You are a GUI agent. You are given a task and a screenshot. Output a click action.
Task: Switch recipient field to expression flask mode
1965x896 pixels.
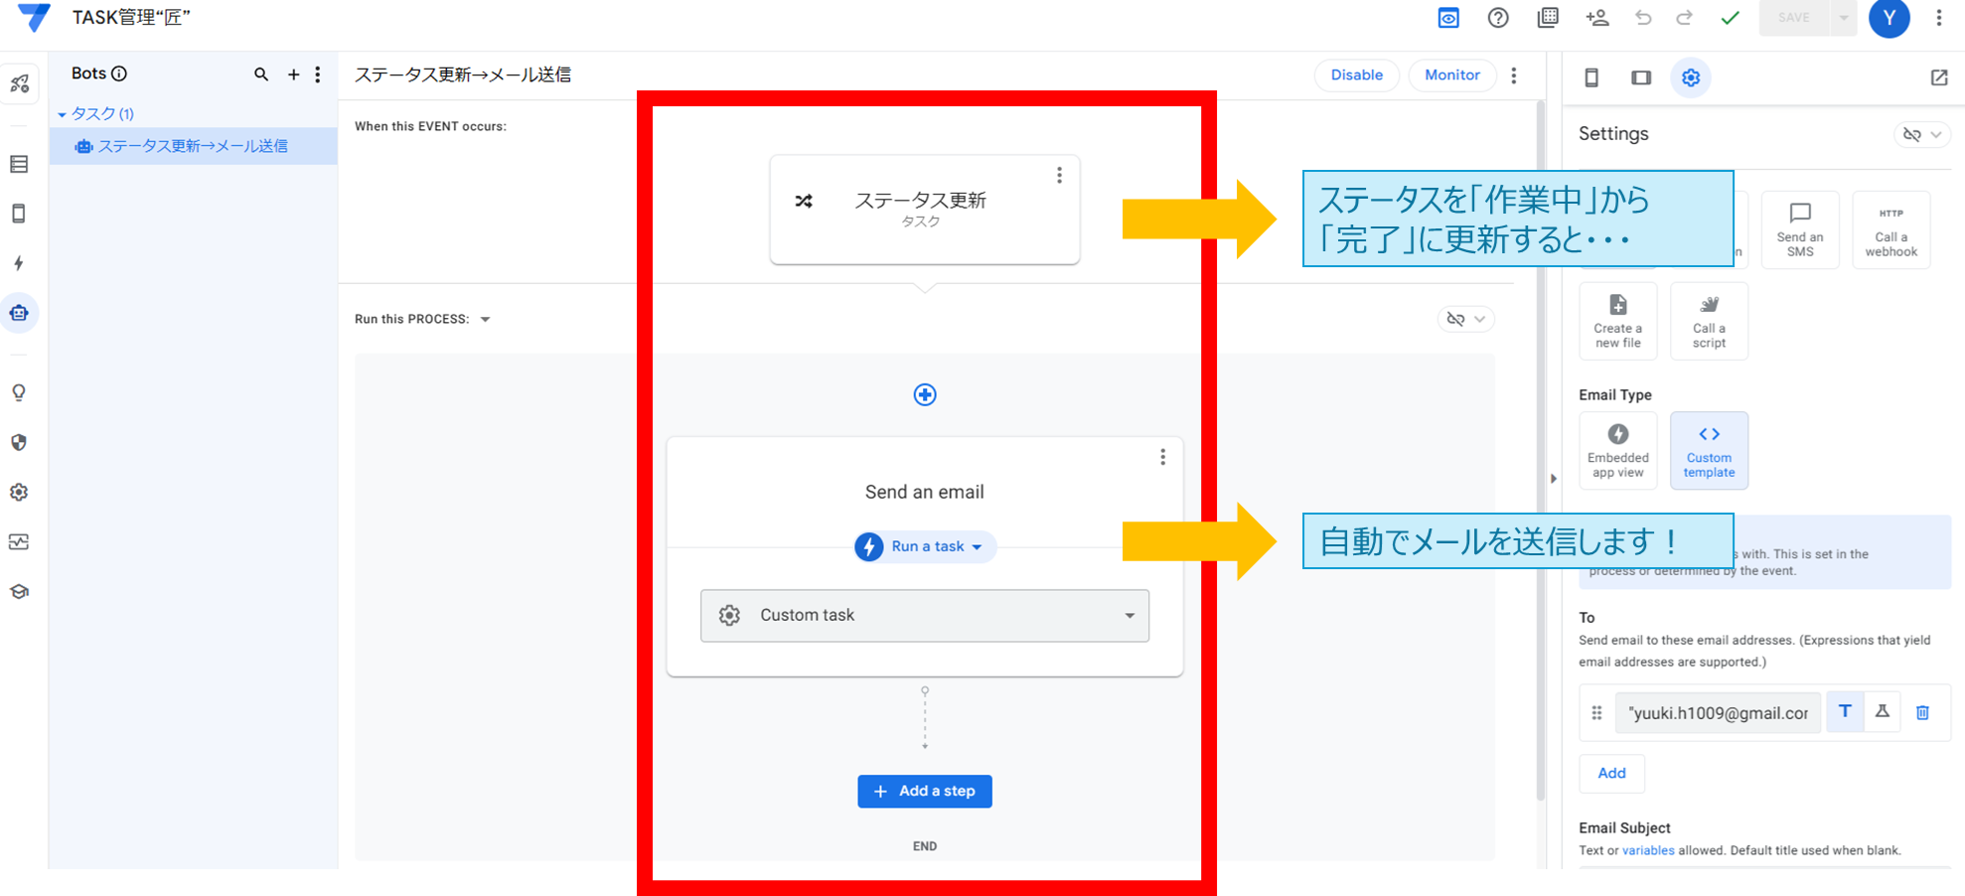(1883, 712)
